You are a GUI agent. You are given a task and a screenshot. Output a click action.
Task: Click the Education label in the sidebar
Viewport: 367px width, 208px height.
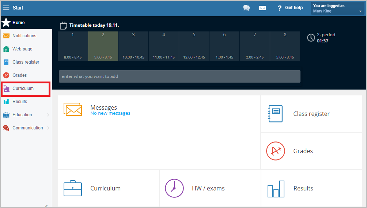pos(22,115)
